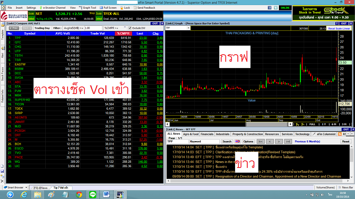The image size is (355, 199).
Task: Click the Prev button in Compare AVG Vol 5
Action: click(13, 28)
